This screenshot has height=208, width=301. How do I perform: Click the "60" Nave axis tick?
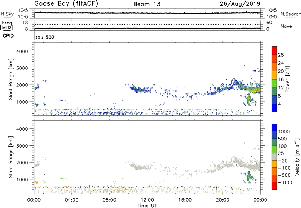[x=269, y=23]
